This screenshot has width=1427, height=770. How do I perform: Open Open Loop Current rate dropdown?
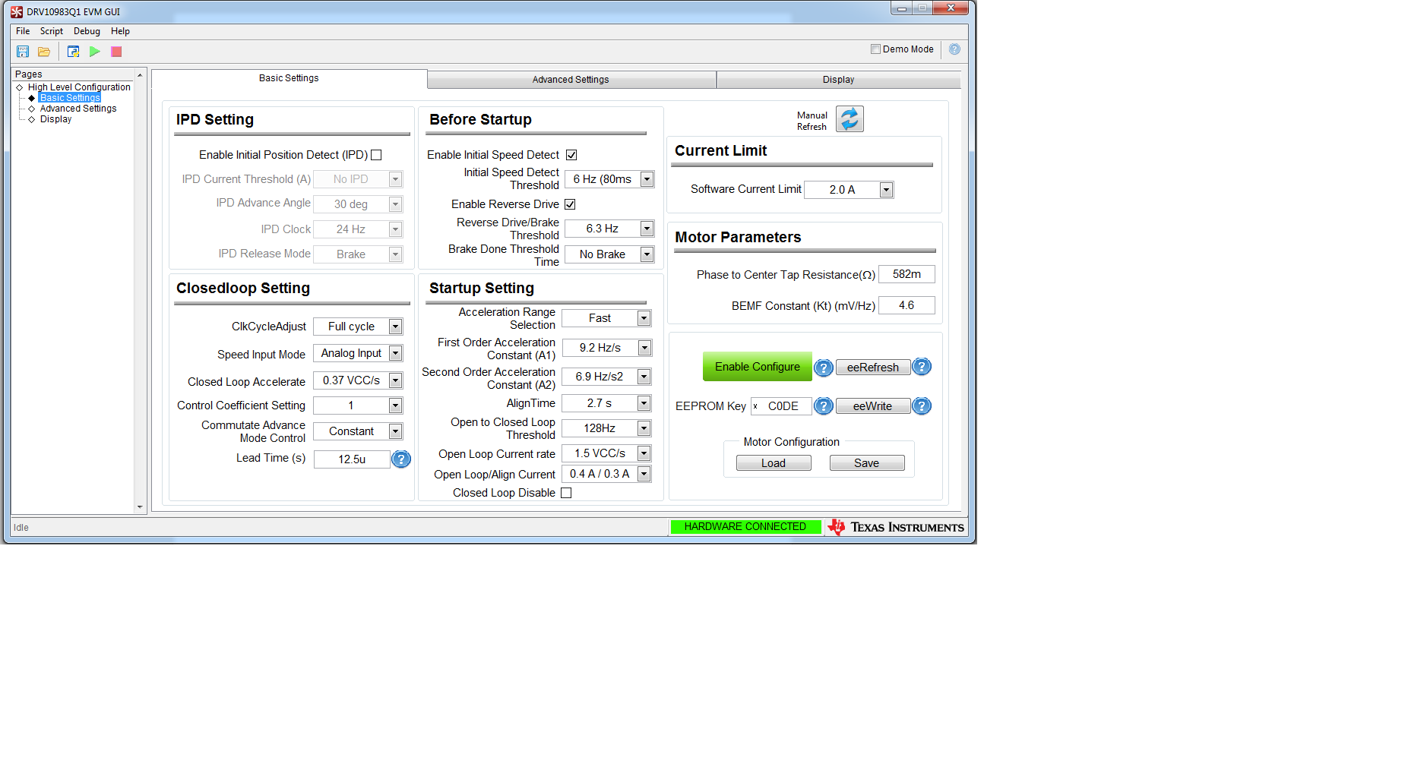tap(606, 453)
